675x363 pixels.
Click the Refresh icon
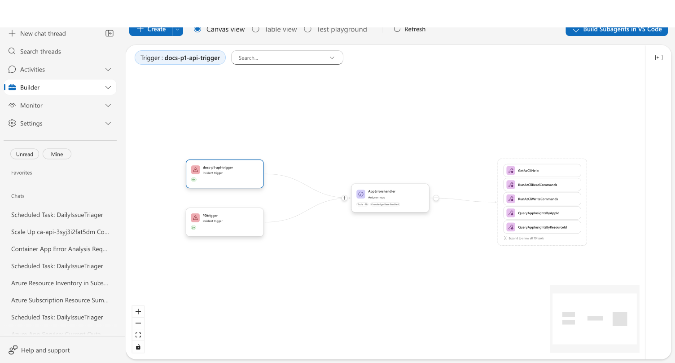pos(397,29)
